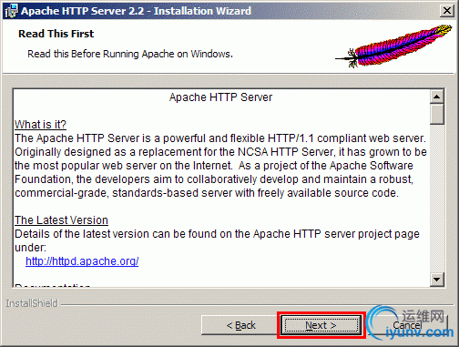Click the line starting 'commercial-grade, standards-based'

(207, 193)
